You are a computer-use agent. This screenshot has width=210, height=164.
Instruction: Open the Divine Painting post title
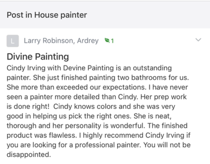pos(38,57)
